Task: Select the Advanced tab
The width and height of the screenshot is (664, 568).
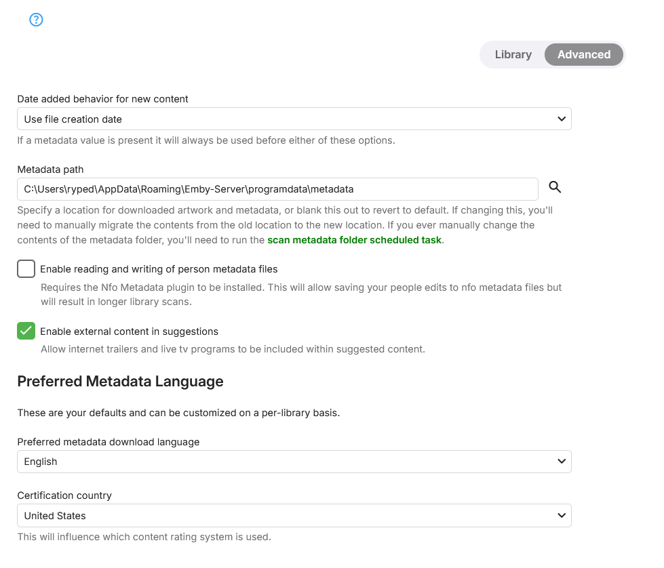Action: (583, 55)
